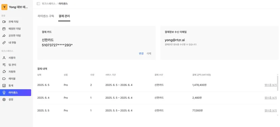Click the 1,478,400원 amount cell
280x127 pixels.
(x=200, y=85)
